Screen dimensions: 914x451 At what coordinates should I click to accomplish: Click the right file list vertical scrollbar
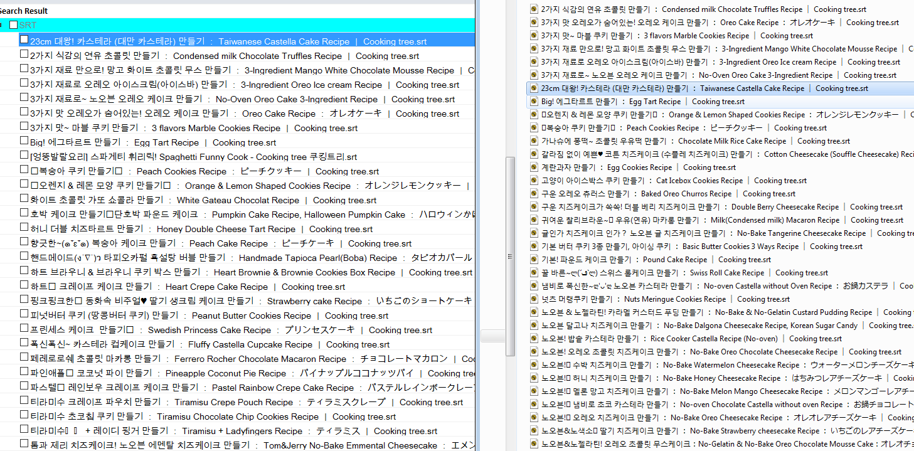(x=510, y=251)
